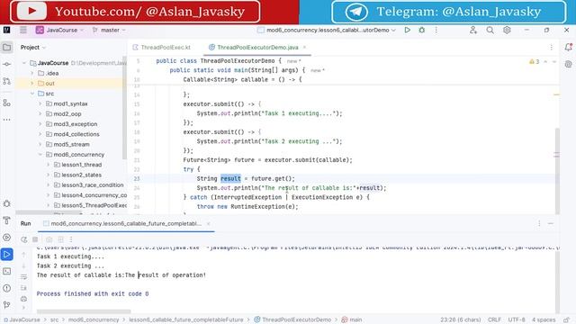576x324 pixels.
Task: Open IDE settings gear
Action: 507,30
